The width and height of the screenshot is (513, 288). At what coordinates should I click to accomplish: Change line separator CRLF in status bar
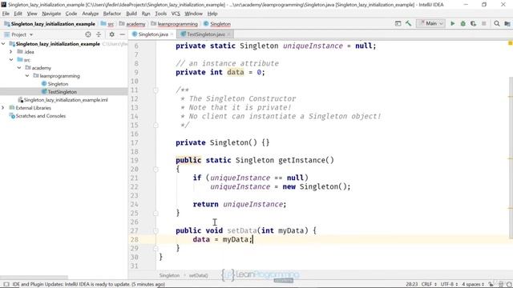pos(429,284)
